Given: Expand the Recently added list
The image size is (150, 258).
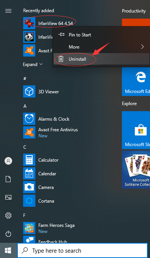Looking at the screenshot, I should (x=33, y=64).
